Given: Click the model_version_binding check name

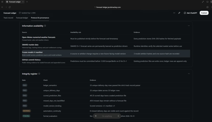Looking at the screenshot, I should click(x=52, y=106).
